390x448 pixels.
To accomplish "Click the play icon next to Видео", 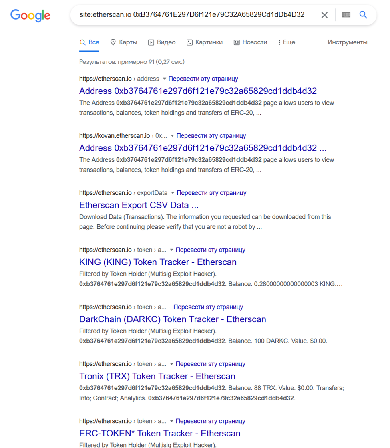I will [x=151, y=42].
